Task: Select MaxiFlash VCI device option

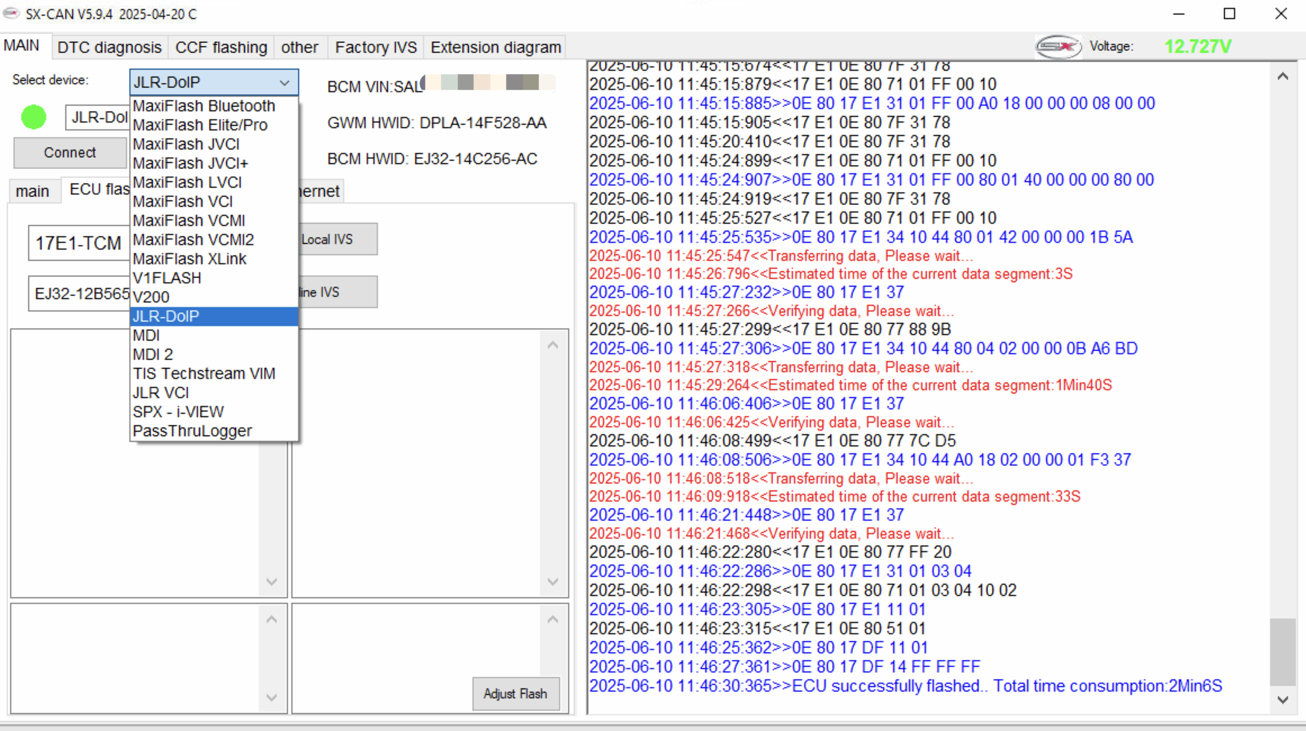Action: (214, 201)
